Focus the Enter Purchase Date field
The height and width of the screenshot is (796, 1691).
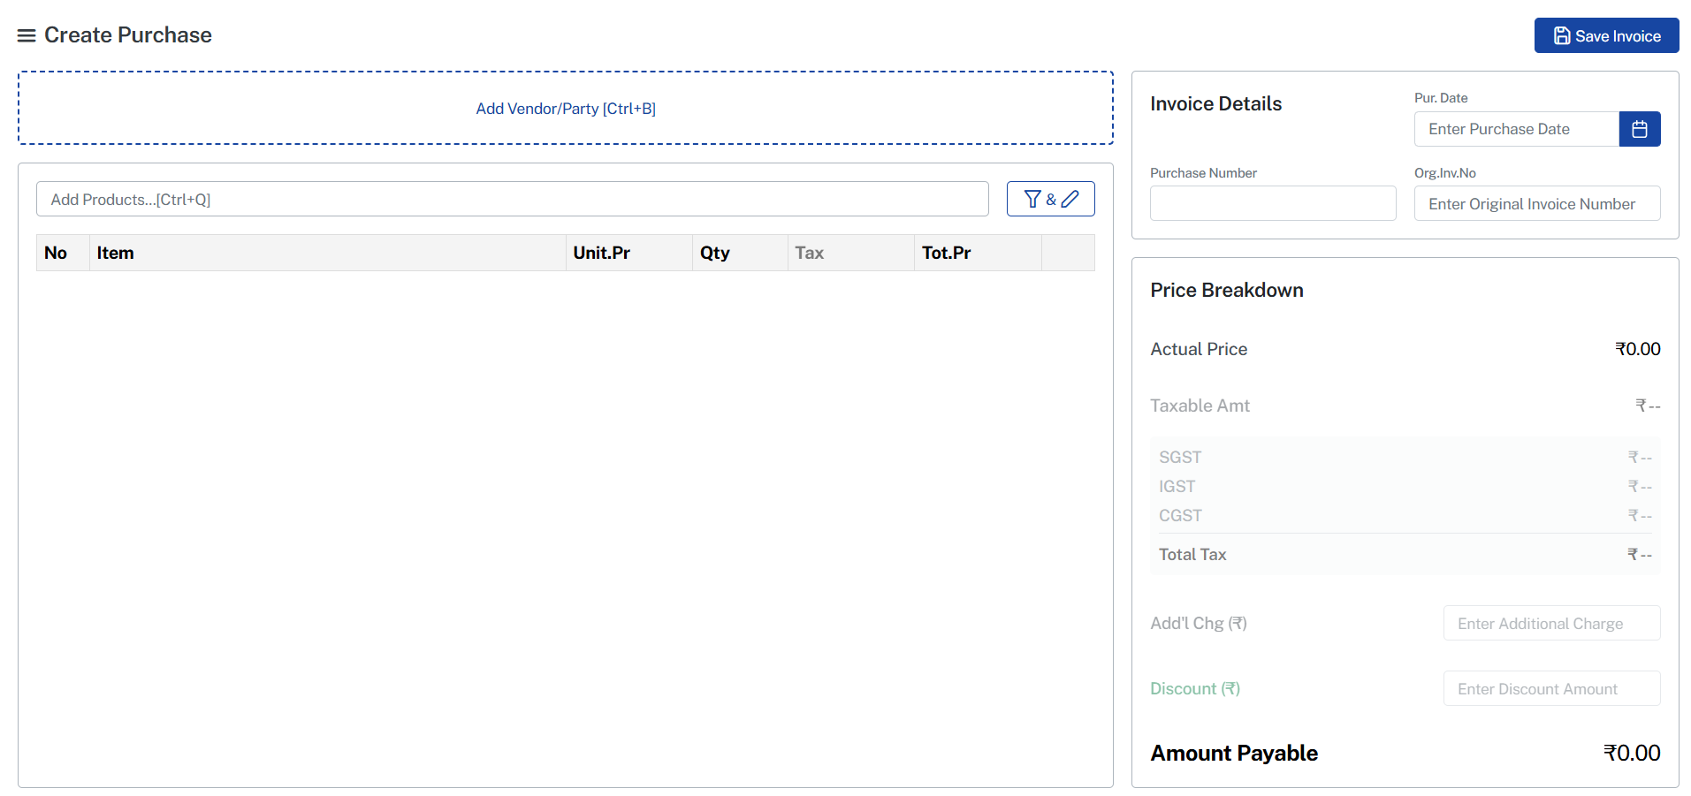1517,129
